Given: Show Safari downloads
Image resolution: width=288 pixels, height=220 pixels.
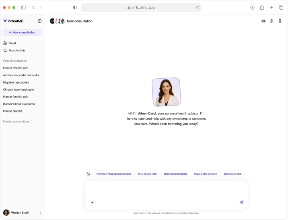Looking at the screenshot, I should click(x=252, y=8).
